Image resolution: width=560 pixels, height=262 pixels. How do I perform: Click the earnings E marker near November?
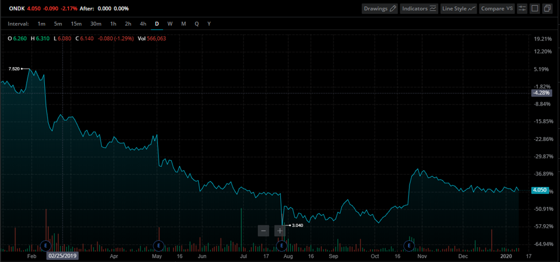(408, 245)
